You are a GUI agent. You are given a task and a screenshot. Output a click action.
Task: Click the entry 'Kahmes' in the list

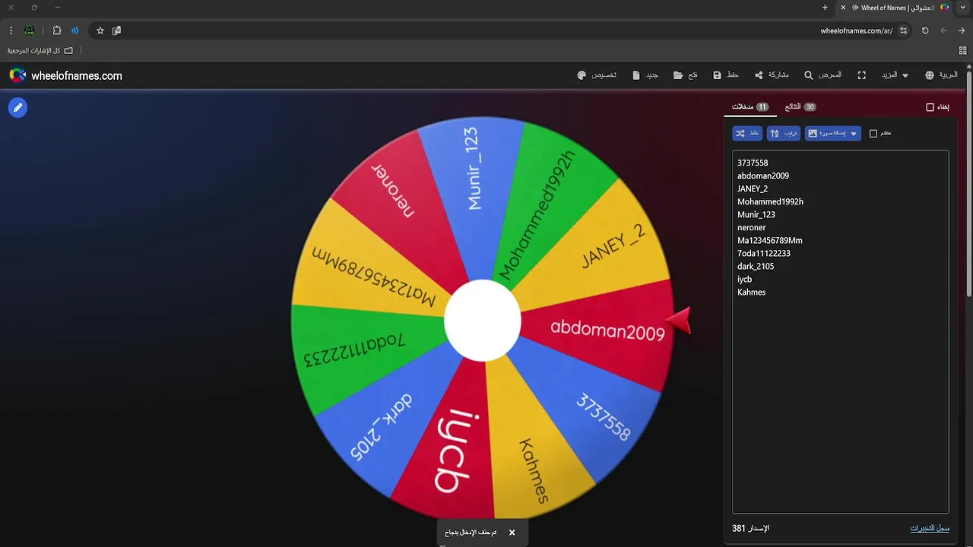tap(752, 292)
